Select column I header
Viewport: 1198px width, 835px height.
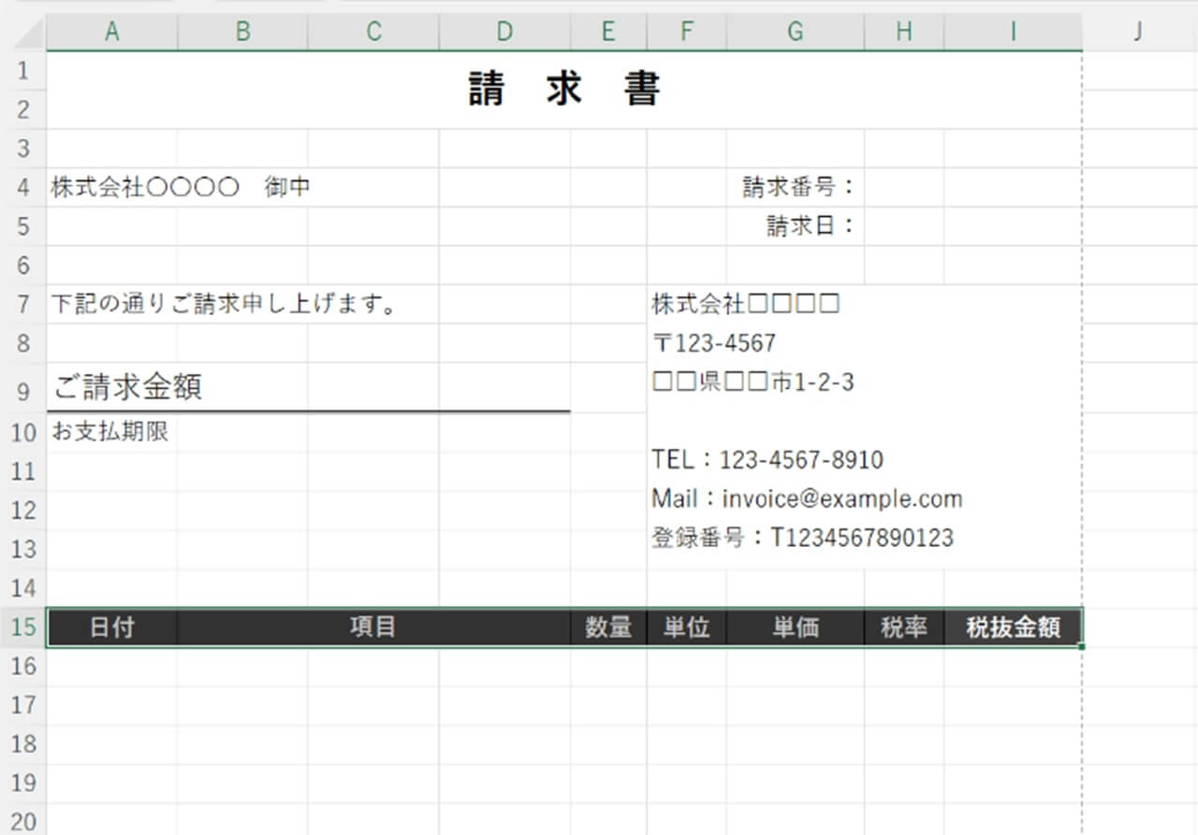[x=1014, y=32]
